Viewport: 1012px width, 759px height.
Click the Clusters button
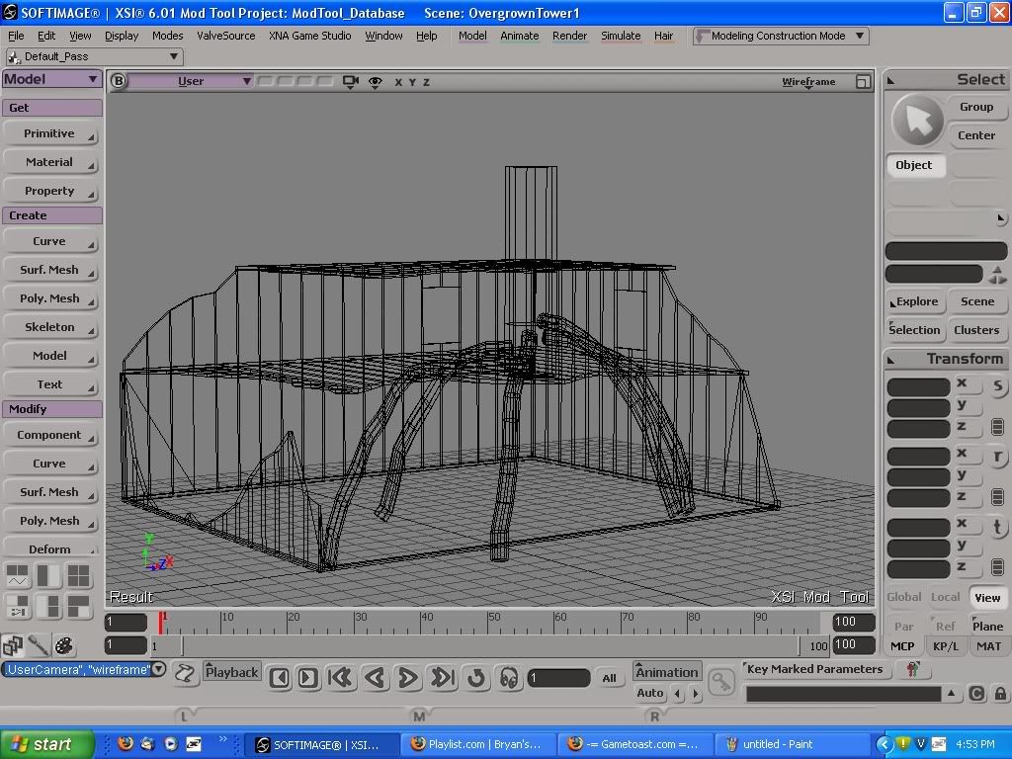976,330
